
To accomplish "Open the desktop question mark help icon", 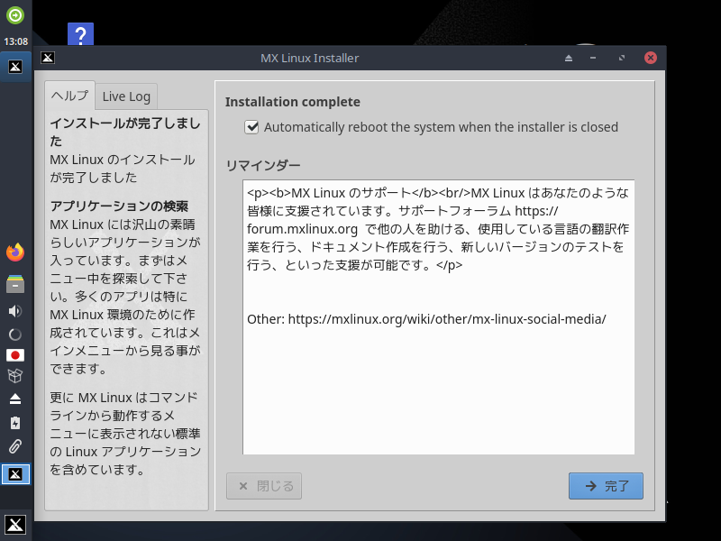I will pyautogui.click(x=80, y=34).
